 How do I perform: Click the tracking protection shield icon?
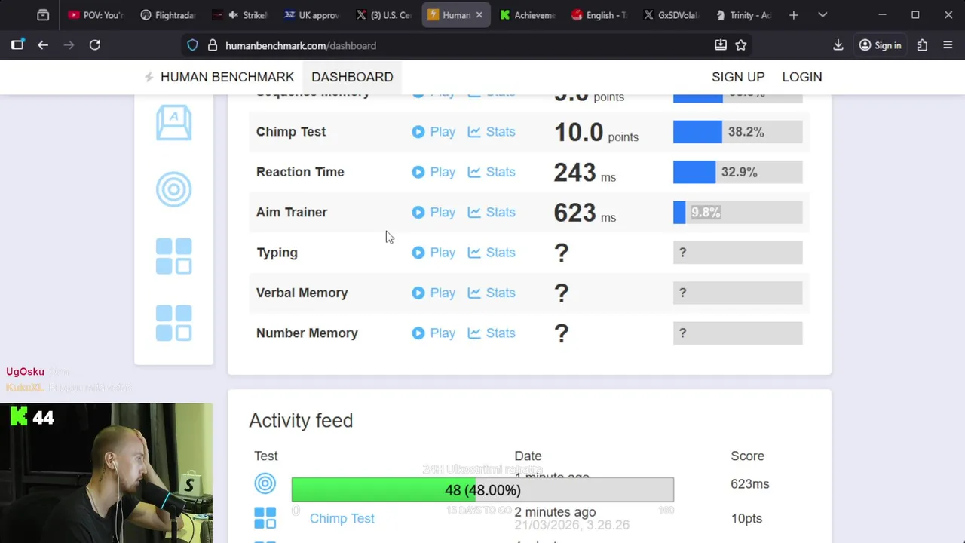193,45
